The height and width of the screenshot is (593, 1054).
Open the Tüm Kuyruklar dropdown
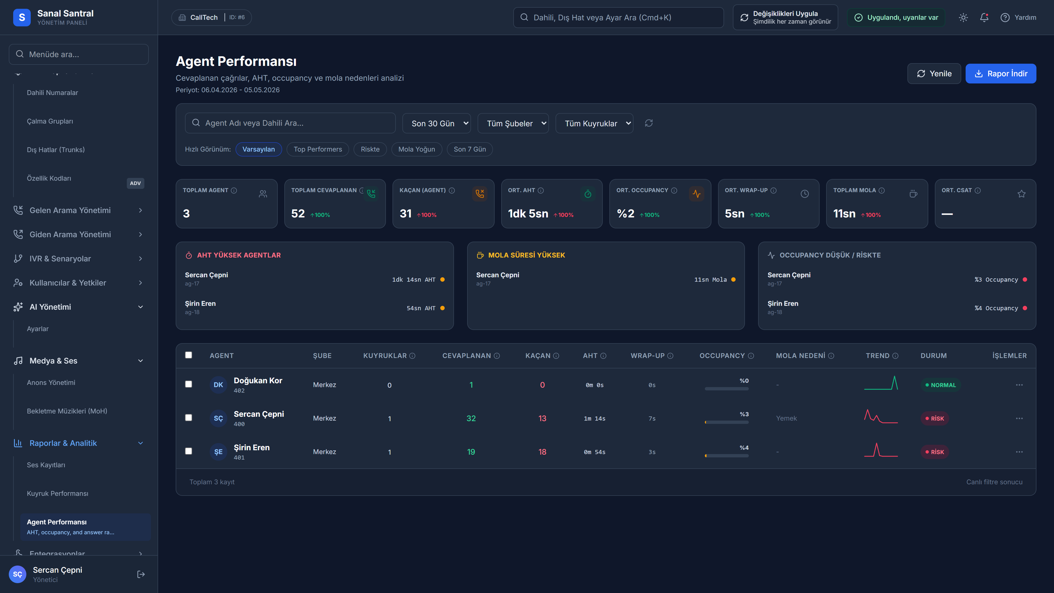point(594,123)
